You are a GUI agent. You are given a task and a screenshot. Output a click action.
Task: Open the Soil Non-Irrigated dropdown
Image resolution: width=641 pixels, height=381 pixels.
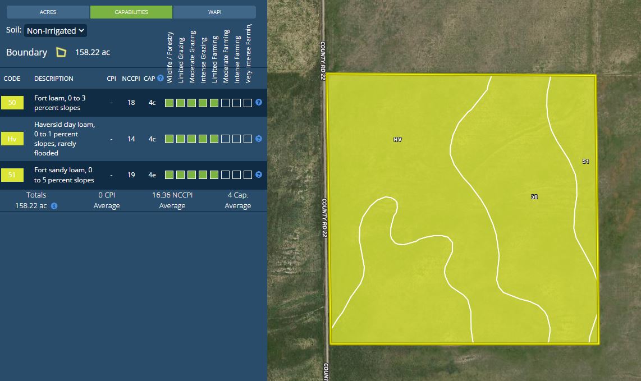56,30
